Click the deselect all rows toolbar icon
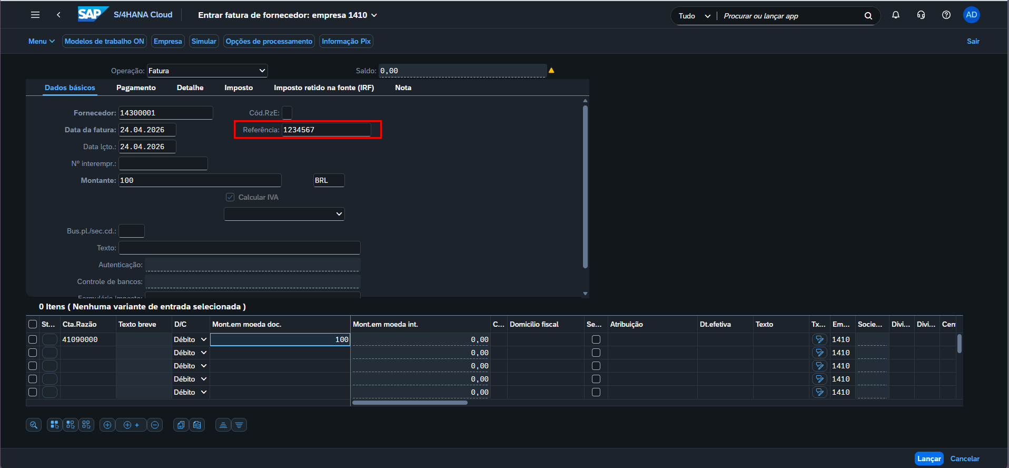The width and height of the screenshot is (1009, 468). pyautogui.click(x=86, y=425)
